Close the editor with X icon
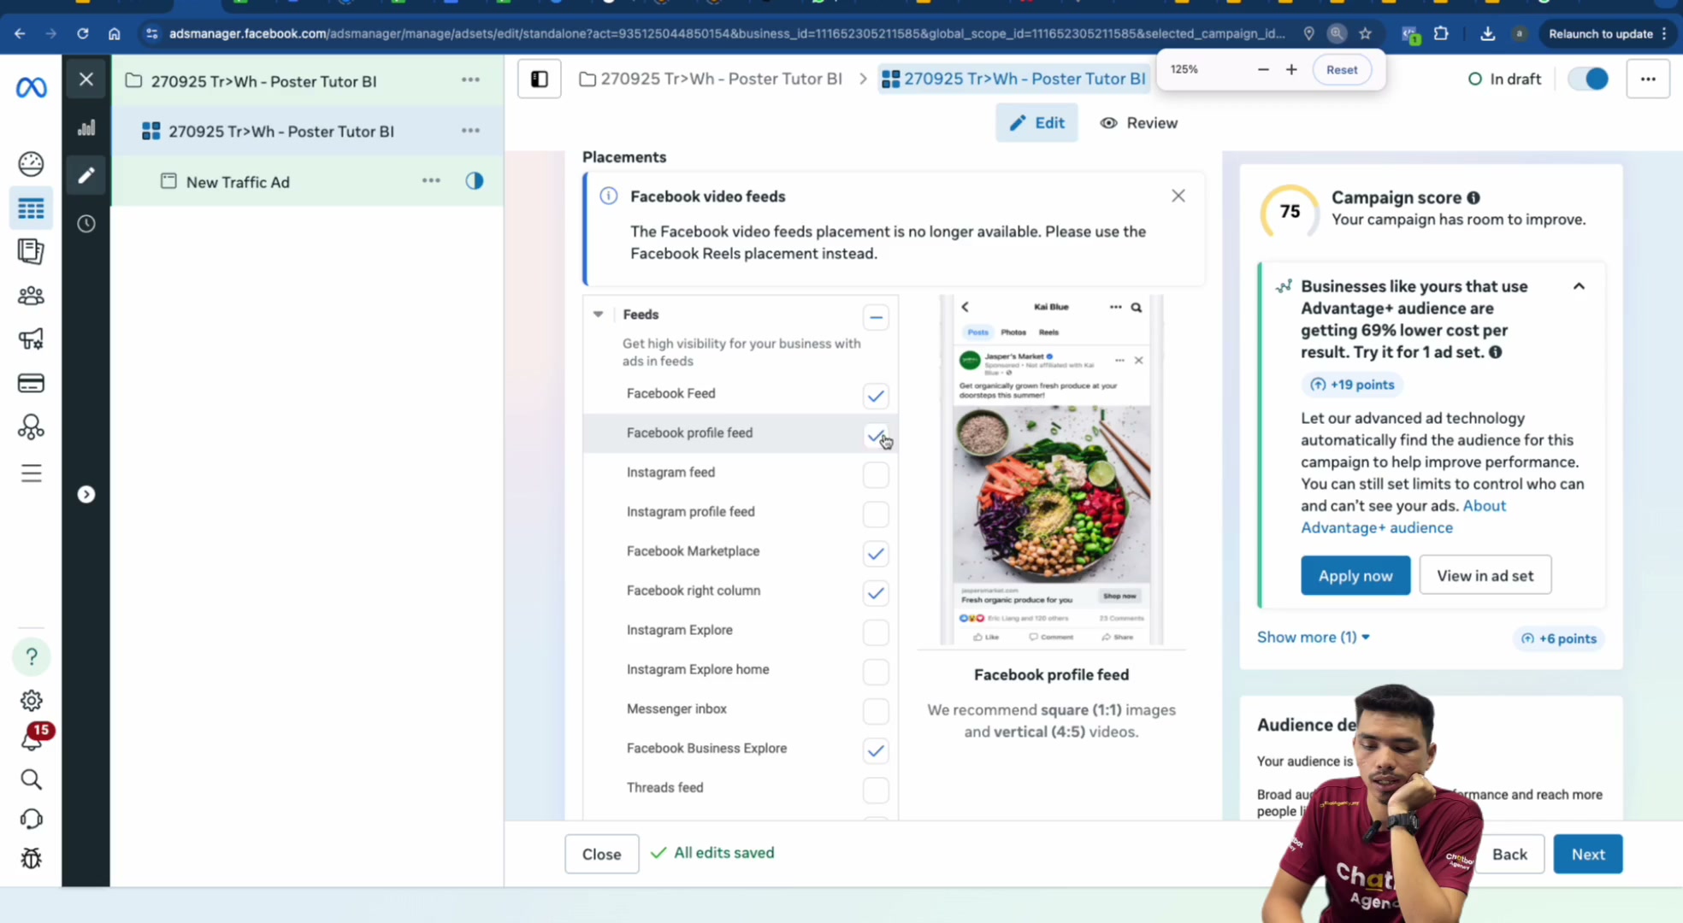The width and height of the screenshot is (1683, 923). [86, 79]
